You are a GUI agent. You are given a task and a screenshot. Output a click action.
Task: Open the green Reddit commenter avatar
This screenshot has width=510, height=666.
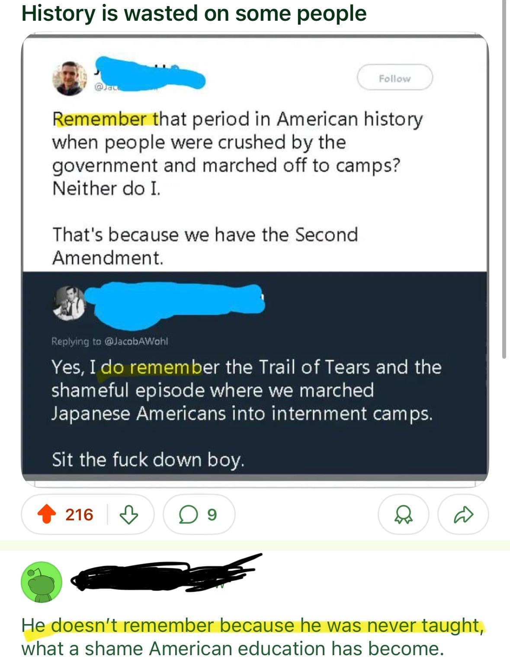click(42, 582)
